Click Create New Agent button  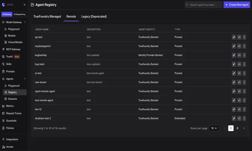[237, 5]
